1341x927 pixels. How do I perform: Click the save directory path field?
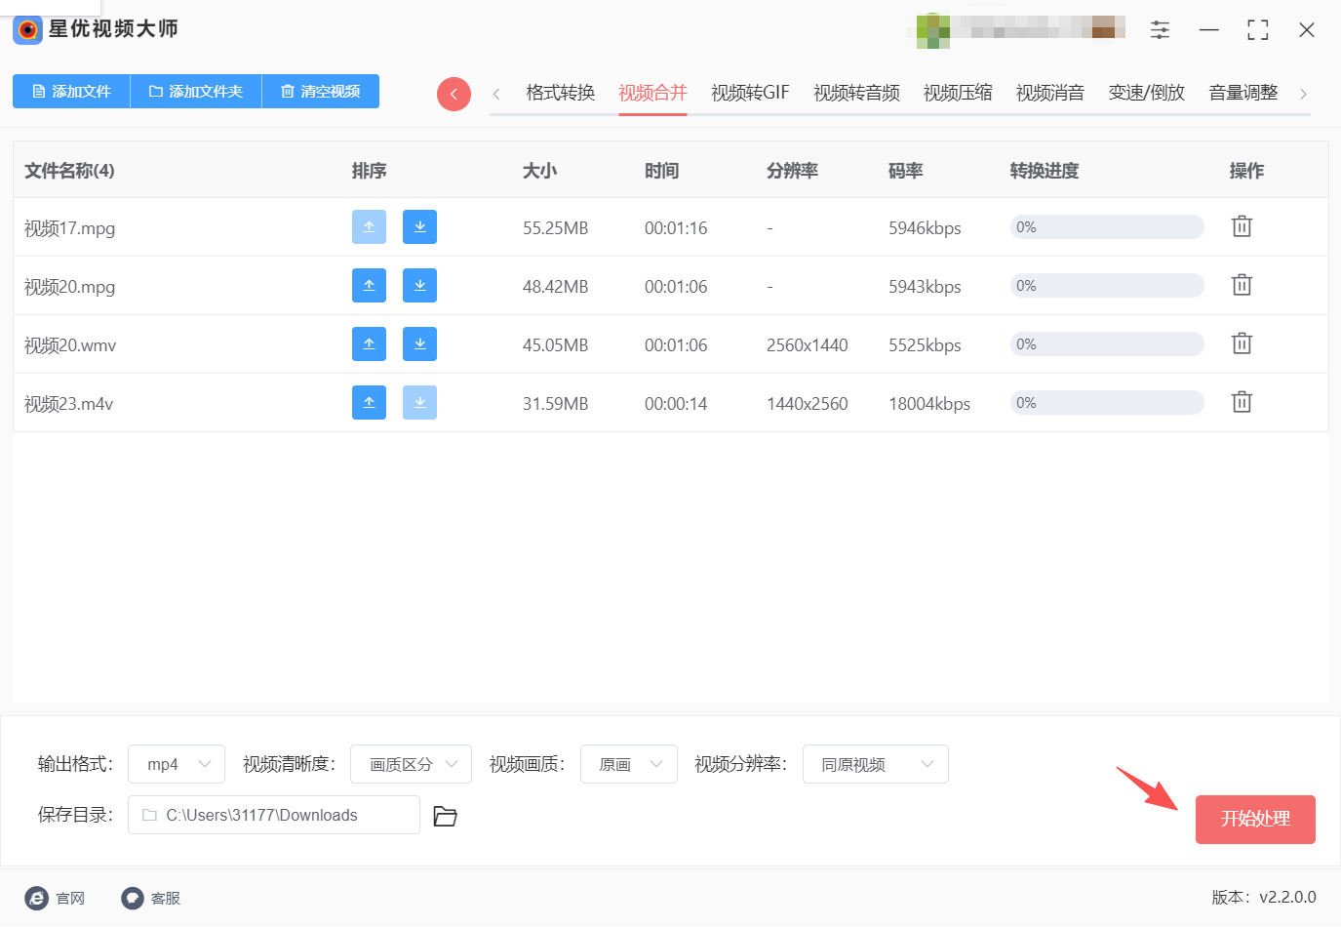click(x=274, y=815)
